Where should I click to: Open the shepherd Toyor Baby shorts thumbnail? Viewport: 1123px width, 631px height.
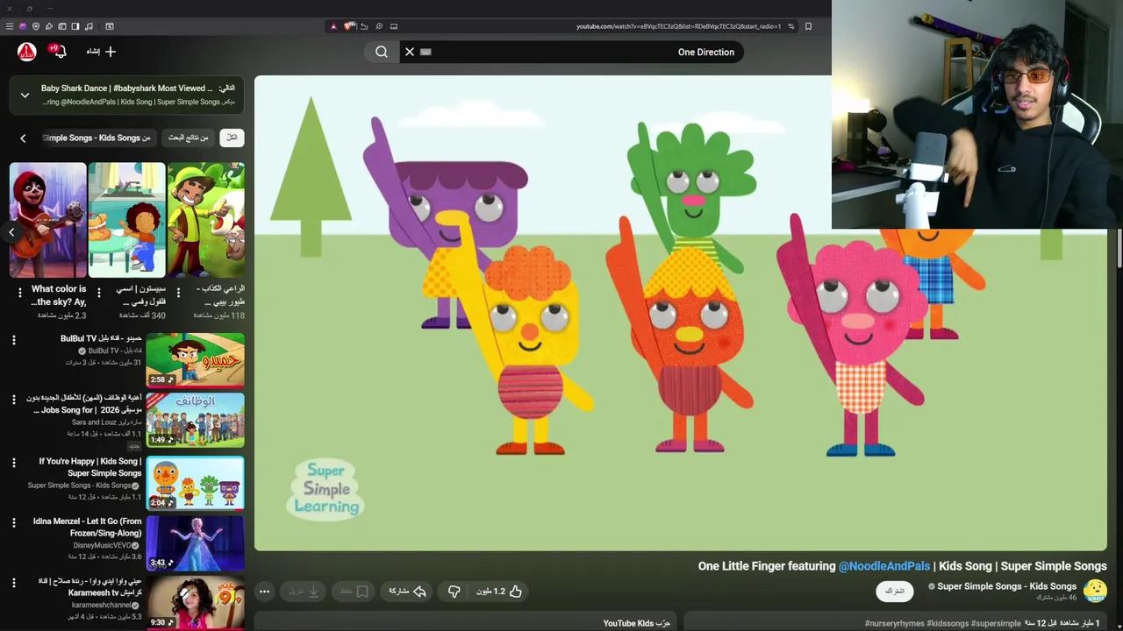tap(206, 220)
